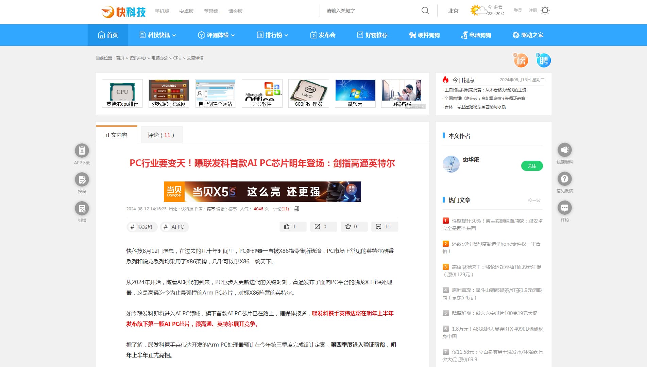The width and height of the screenshot is (647, 367).
Task: Click the 意见反馈 question mark icon
Action: pos(565,179)
